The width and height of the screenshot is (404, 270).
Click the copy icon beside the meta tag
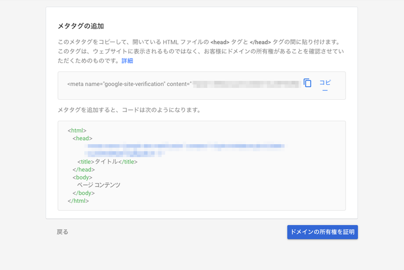point(307,83)
